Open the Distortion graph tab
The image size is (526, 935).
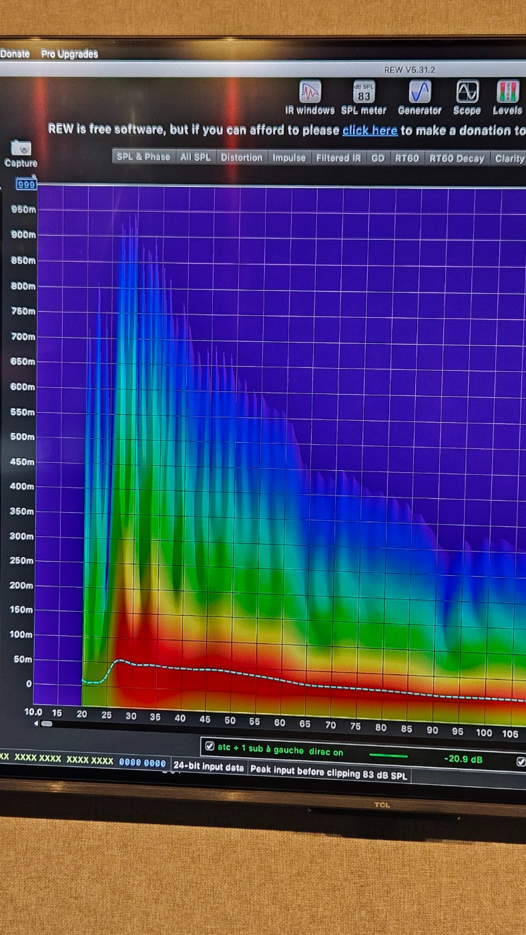241,158
